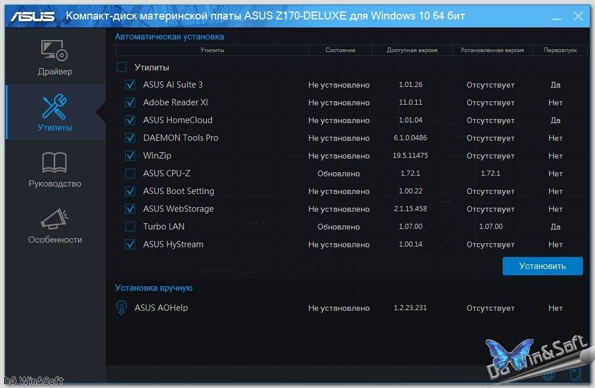Select the ASUS HomeCloud name

tap(178, 120)
